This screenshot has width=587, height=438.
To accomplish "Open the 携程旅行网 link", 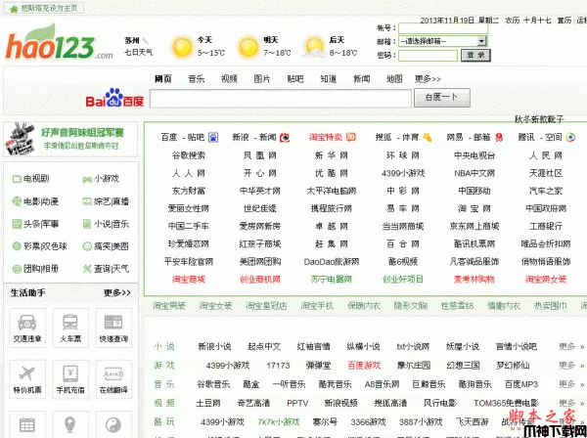I will coord(332,208).
